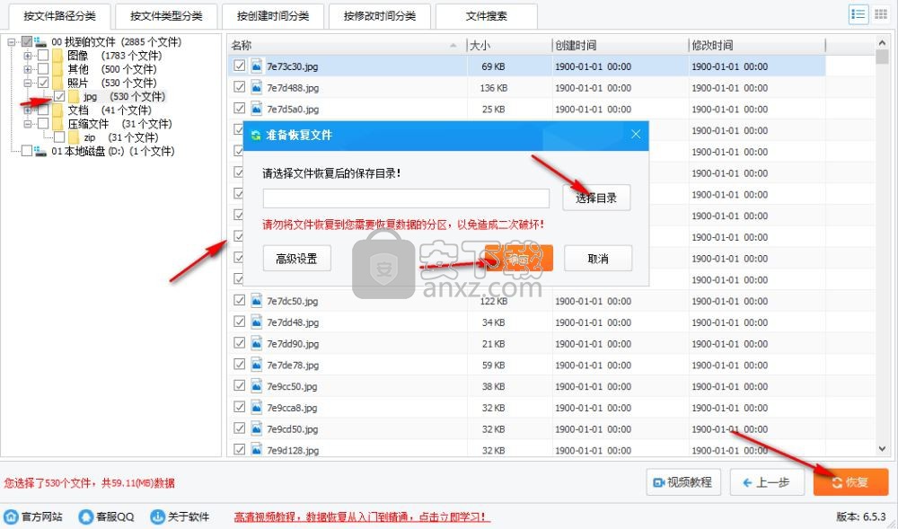Open 视频教程 button
The width and height of the screenshot is (898, 529).
[683, 482]
